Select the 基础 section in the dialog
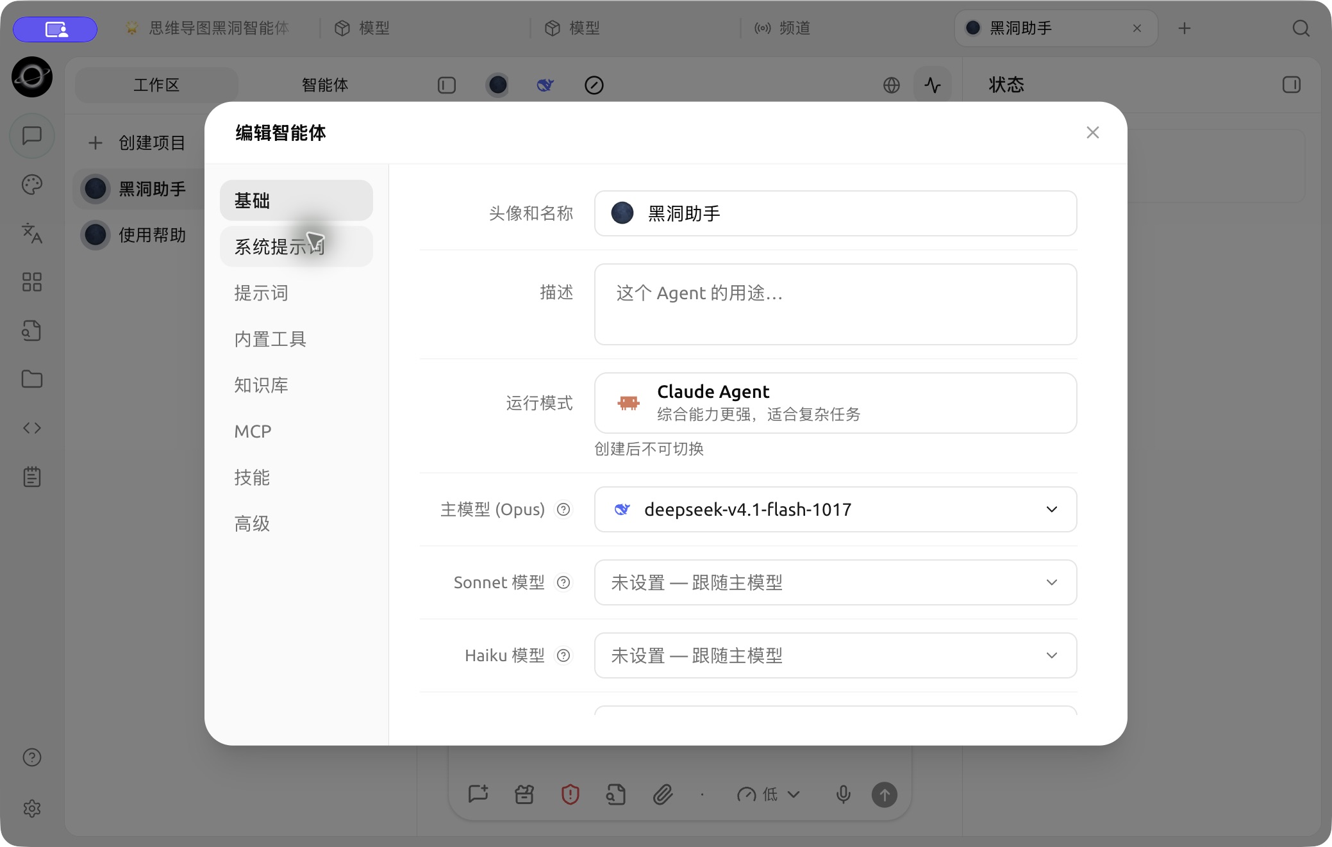The image size is (1332, 847). [296, 201]
